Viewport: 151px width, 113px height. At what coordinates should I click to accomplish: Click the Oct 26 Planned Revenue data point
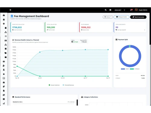click(63, 50)
